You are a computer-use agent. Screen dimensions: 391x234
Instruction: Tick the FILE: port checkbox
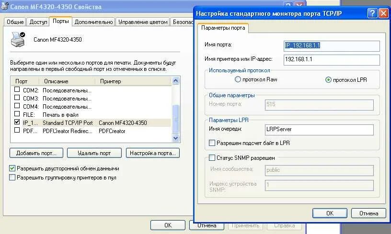coord(17,114)
